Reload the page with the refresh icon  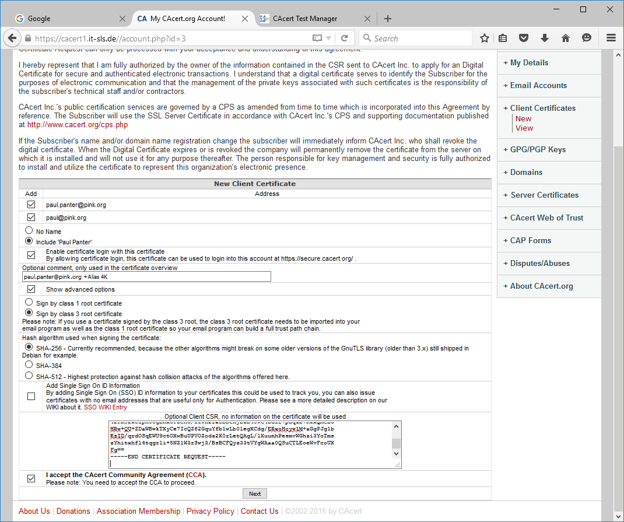pyautogui.click(x=345, y=38)
